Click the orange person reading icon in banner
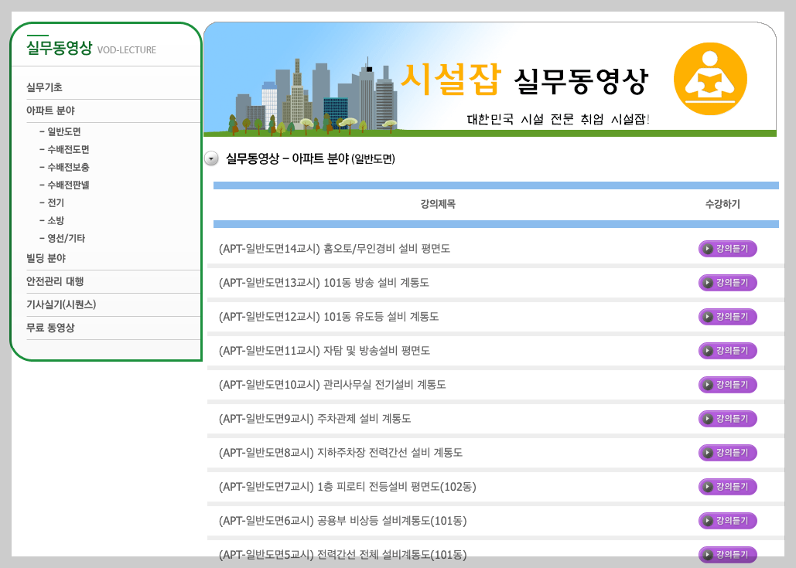Viewport: 796px width, 568px height. coord(709,78)
